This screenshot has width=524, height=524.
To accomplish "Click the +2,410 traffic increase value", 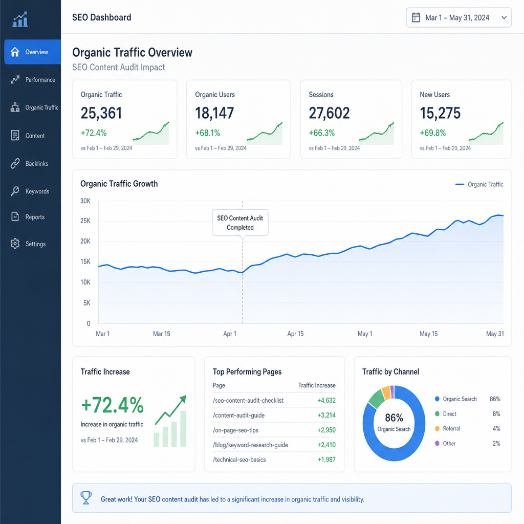I will coord(326,445).
